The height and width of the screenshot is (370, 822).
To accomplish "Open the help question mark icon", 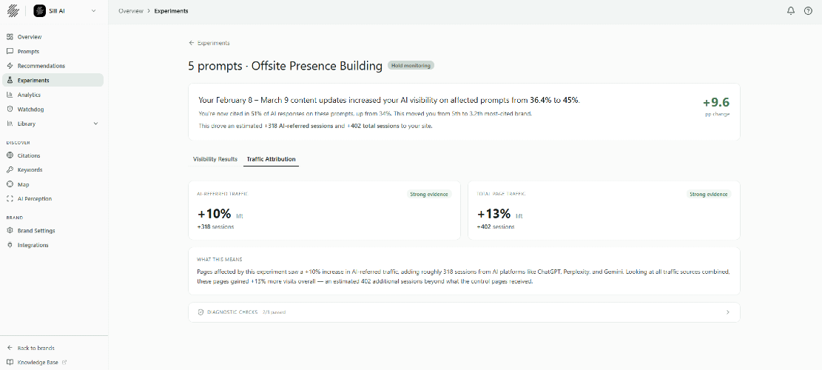I will click(x=808, y=11).
